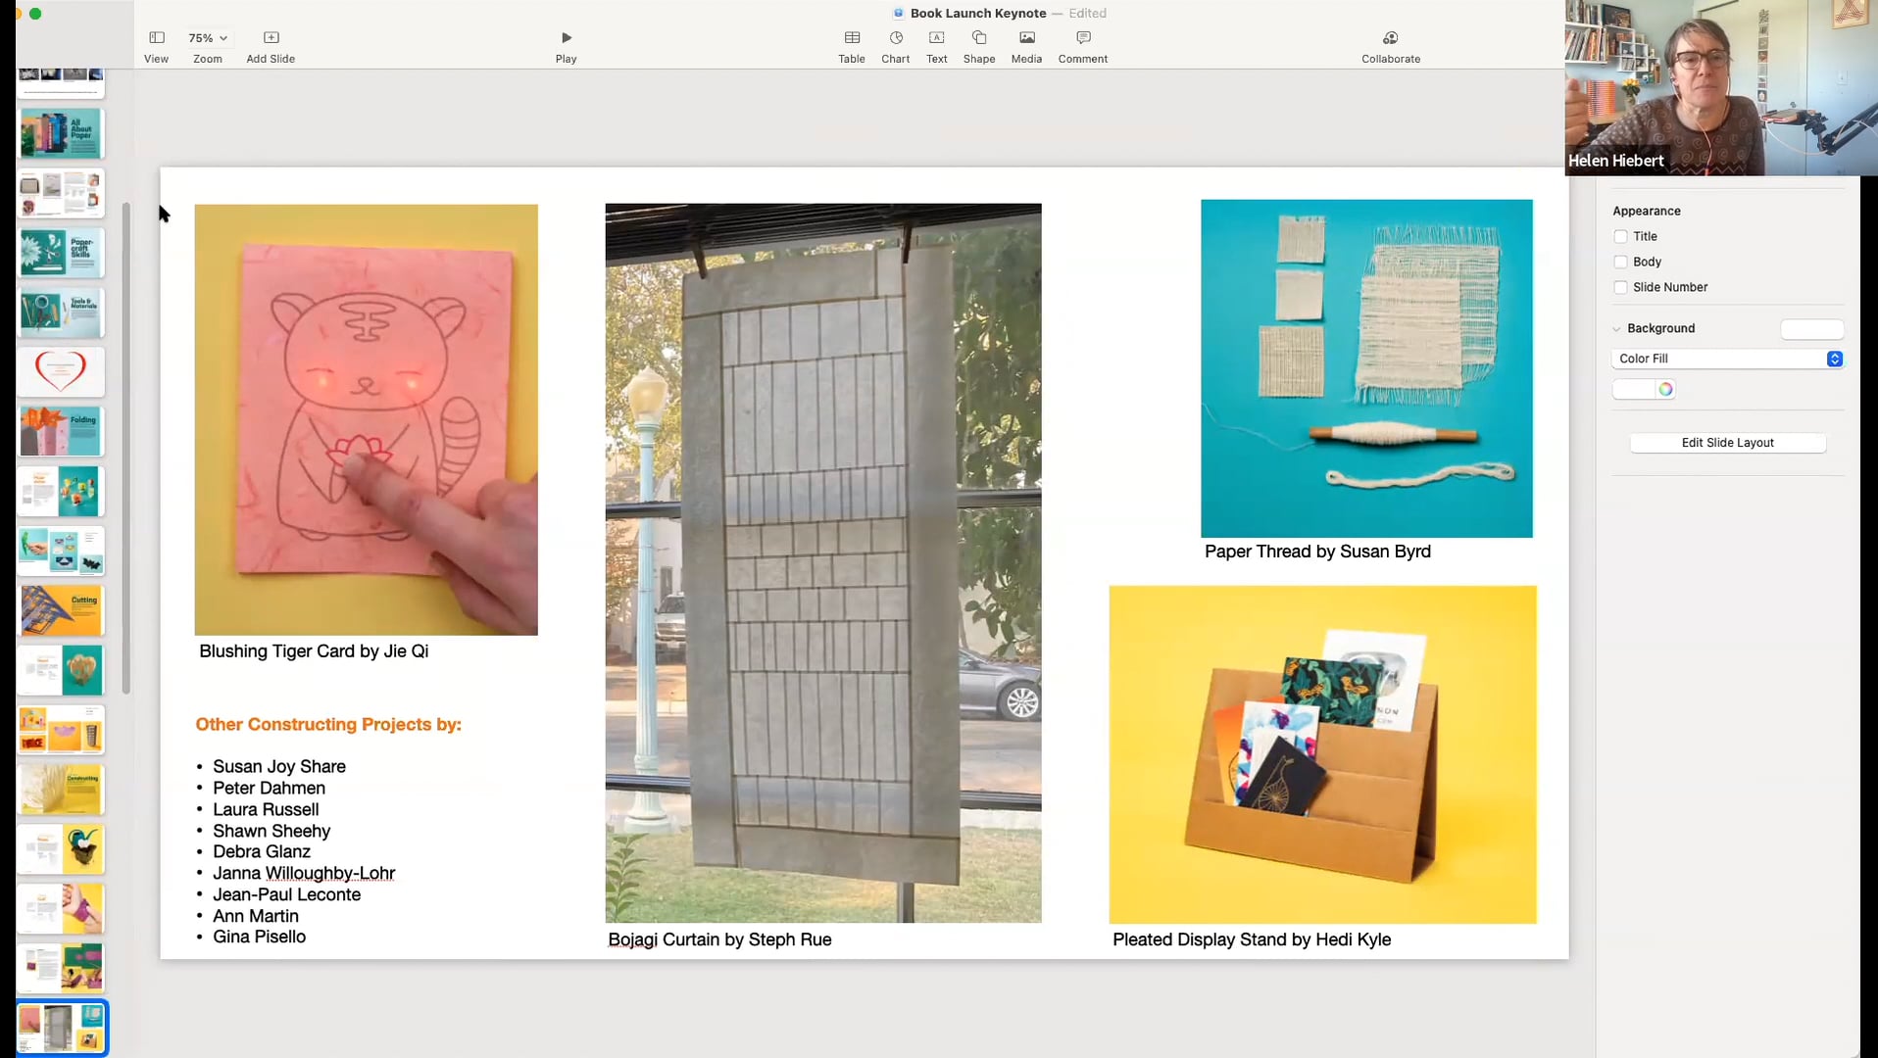1878x1058 pixels.
Task: Click caption 'Blushing Tiger Card by Jie Qi'
Action: click(x=314, y=651)
